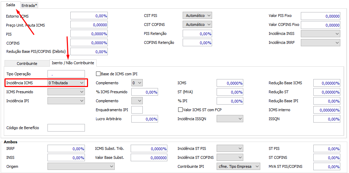Open the ICMS Presumido dropdown
This screenshot has height=173, width=349.
point(66,92)
